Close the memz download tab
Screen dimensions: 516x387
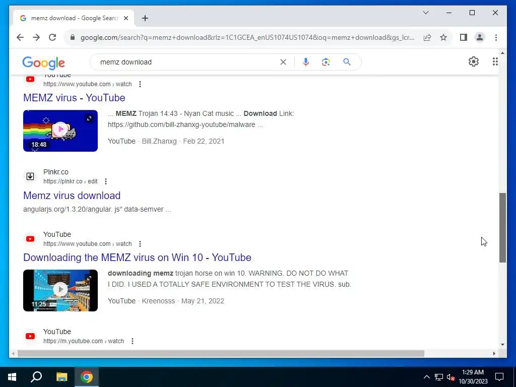tap(125, 19)
